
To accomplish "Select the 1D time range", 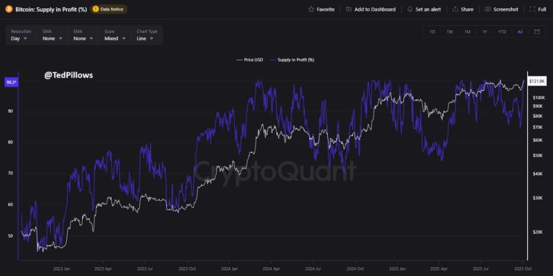I will tap(432, 32).
